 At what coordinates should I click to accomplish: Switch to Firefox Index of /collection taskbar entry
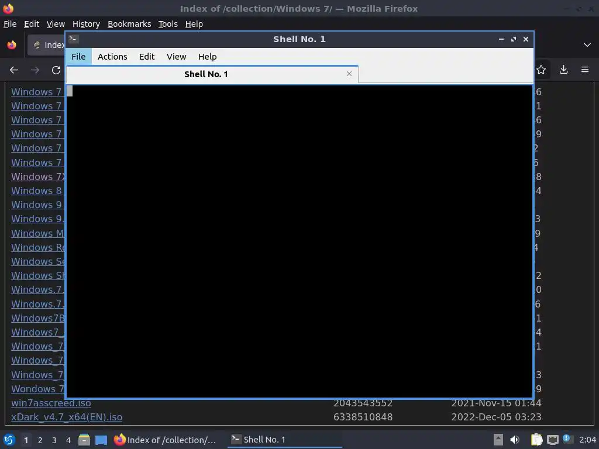166,440
